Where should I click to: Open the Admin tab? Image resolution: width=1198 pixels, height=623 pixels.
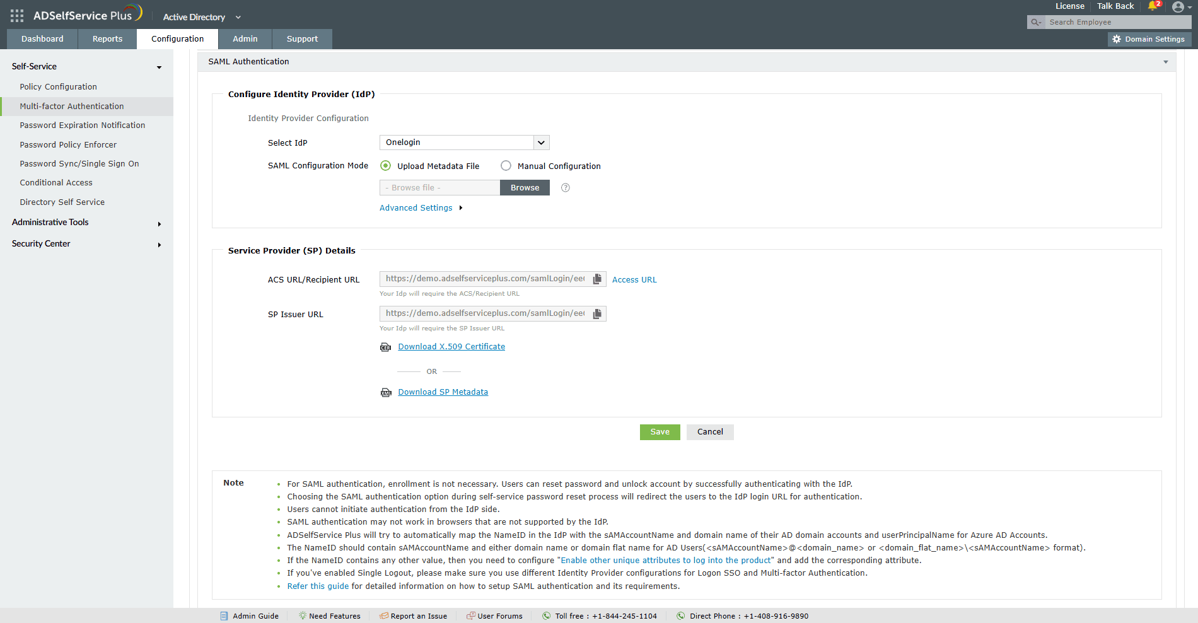tap(245, 39)
